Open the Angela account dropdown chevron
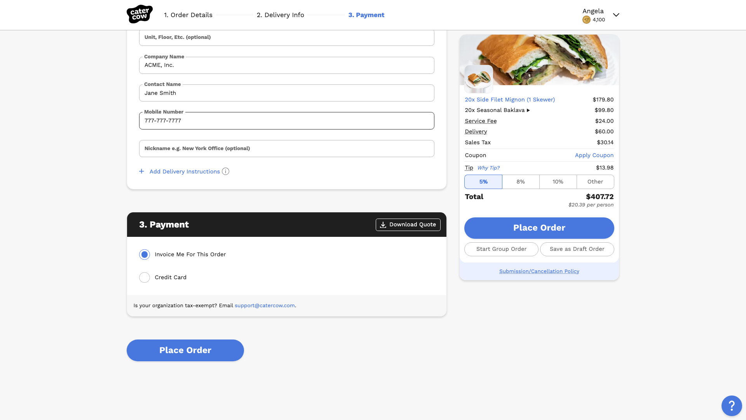The height and width of the screenshot is (420, 746). 616,15
